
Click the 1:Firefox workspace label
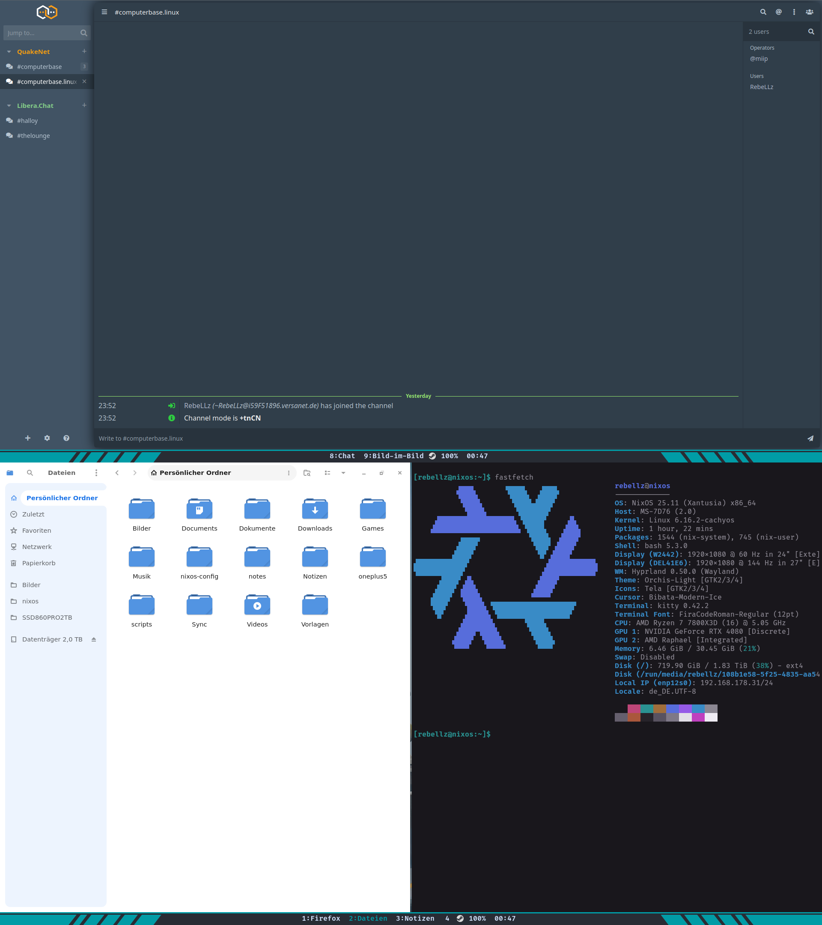pyautogui.click(x=321, y=918)
